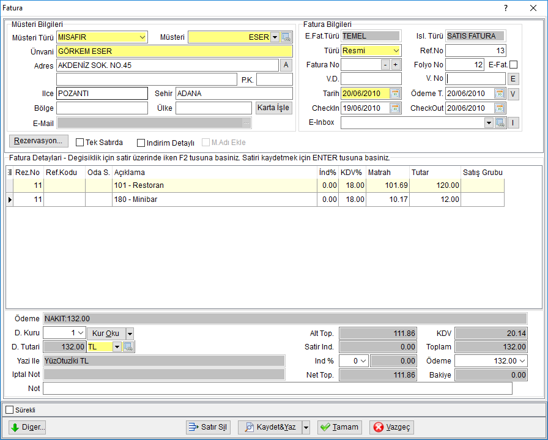Image resolution: width=548 pixels, height=440 pixels.
Task: Click the Bölge input field
Action: pos(102,108)
